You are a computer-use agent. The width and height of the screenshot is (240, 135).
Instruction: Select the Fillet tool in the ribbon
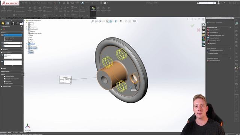(x=57, y=8)
